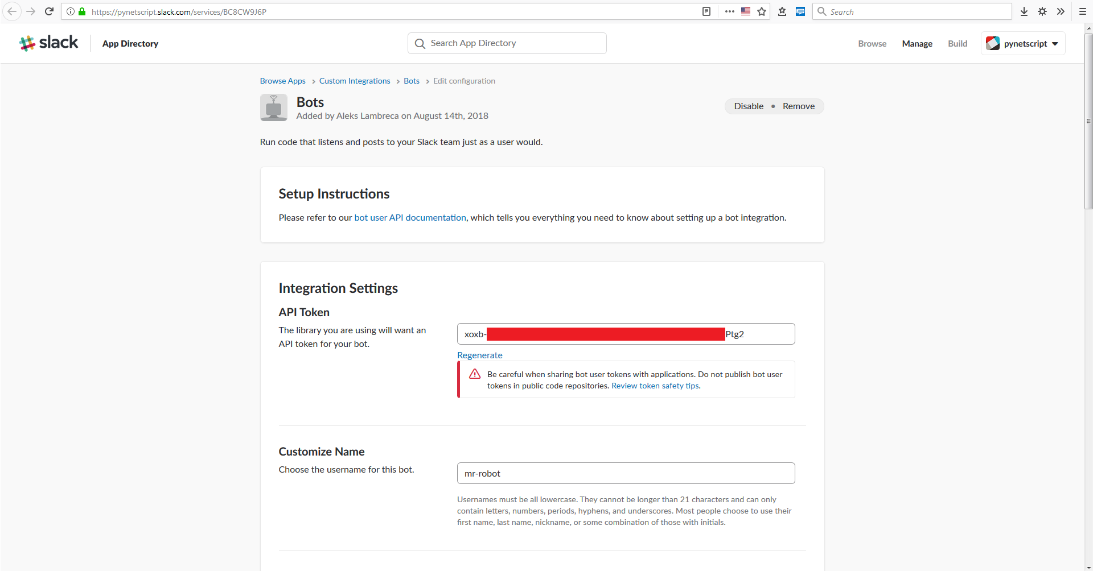Go to Custom Integrations breadcrumb
Screen dimensions: 1093x571
pos(355,81)
